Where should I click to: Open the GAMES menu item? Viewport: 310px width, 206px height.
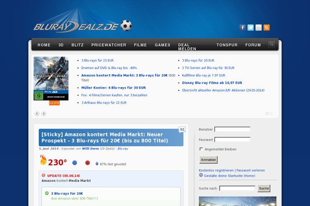click(163, 45)
